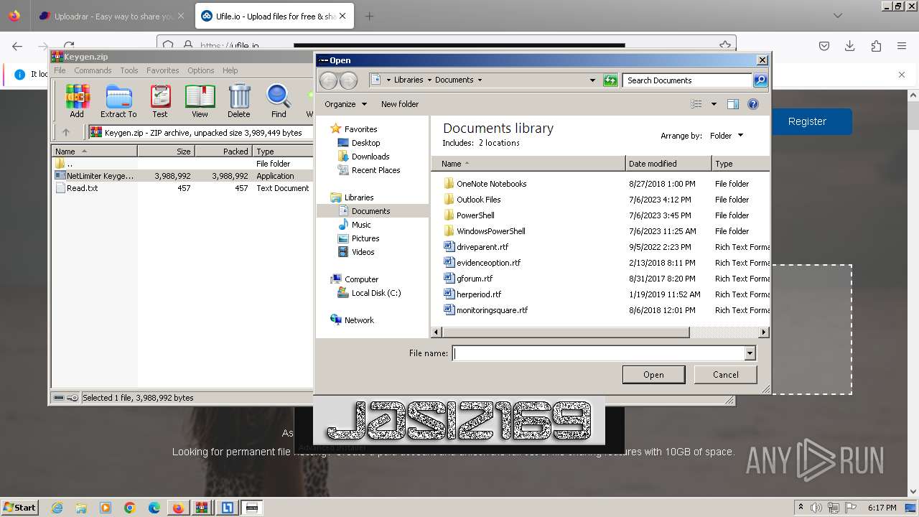
Task: Go up one level in WinRAR
Action: (x=66, y=132)
